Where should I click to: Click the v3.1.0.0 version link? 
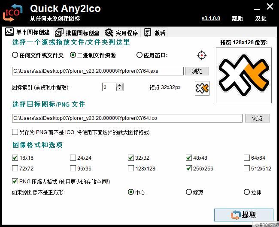[x=211, y=18]
